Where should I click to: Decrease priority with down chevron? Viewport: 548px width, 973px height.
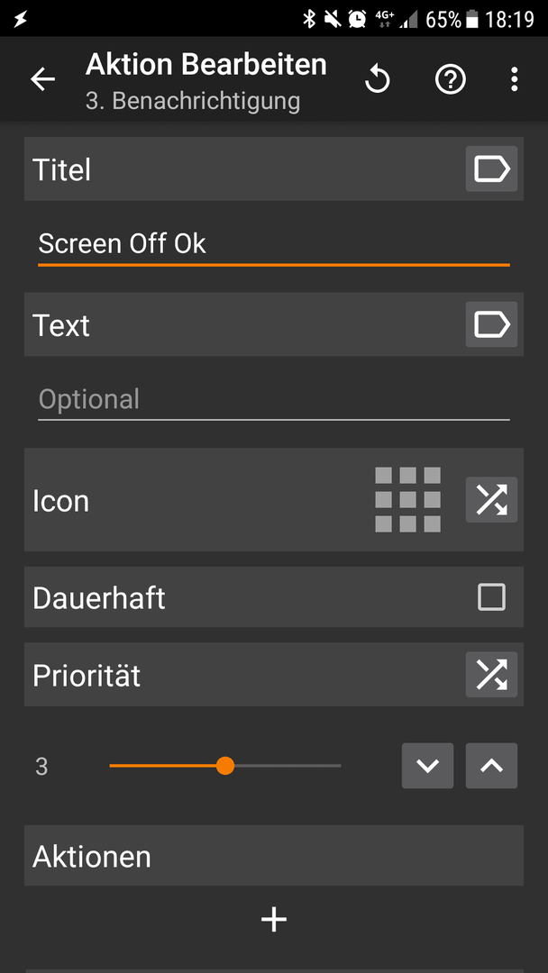(x=427, y=766)
